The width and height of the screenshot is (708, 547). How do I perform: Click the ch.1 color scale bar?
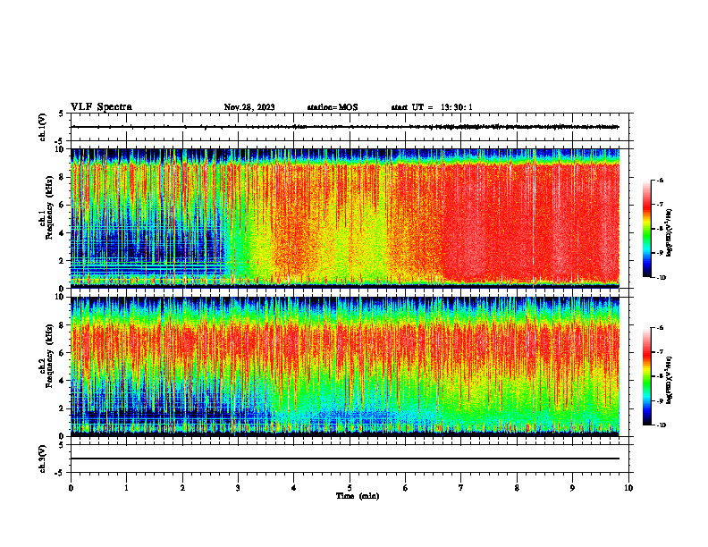coord(646,229)
